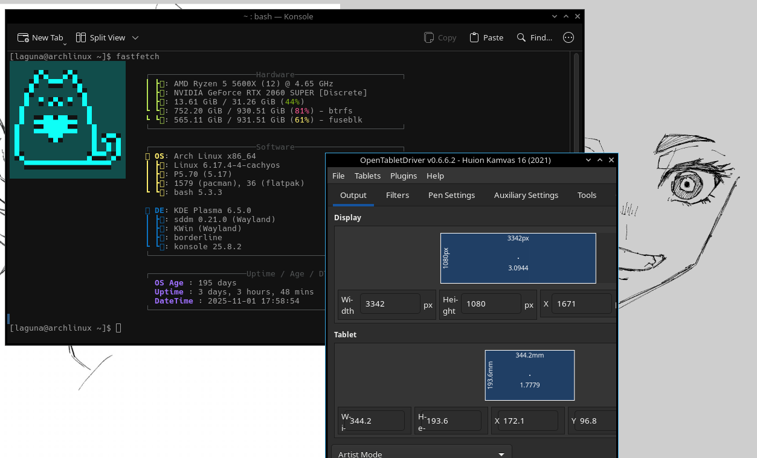Minimize the Konsole window
This screenshot has height=458, width=757.
coord(555,16)
